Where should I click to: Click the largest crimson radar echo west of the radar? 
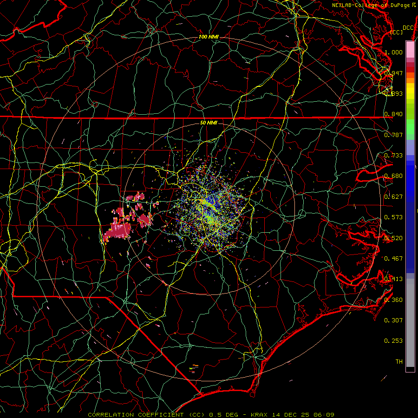[118, 230]
